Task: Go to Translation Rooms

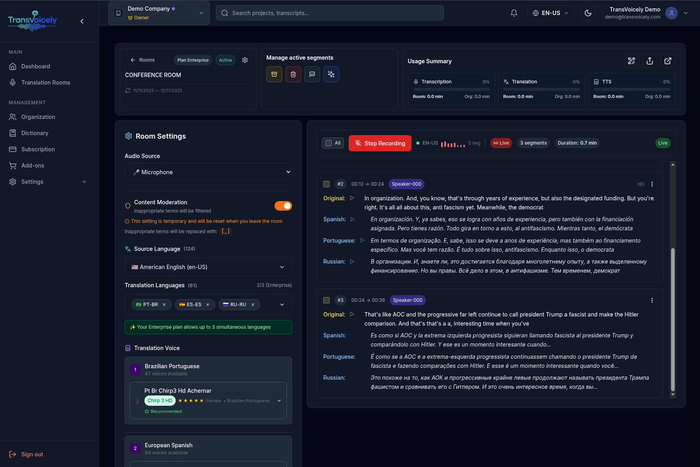Action: click(45, 82)
